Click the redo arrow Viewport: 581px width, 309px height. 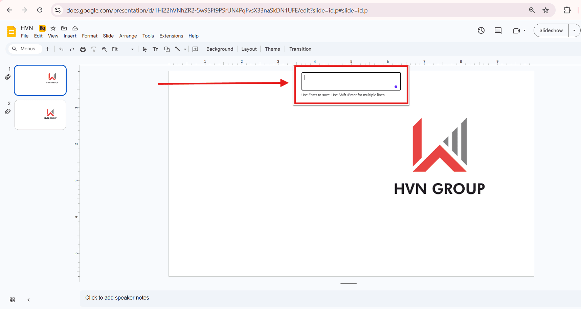pos(72,49)
